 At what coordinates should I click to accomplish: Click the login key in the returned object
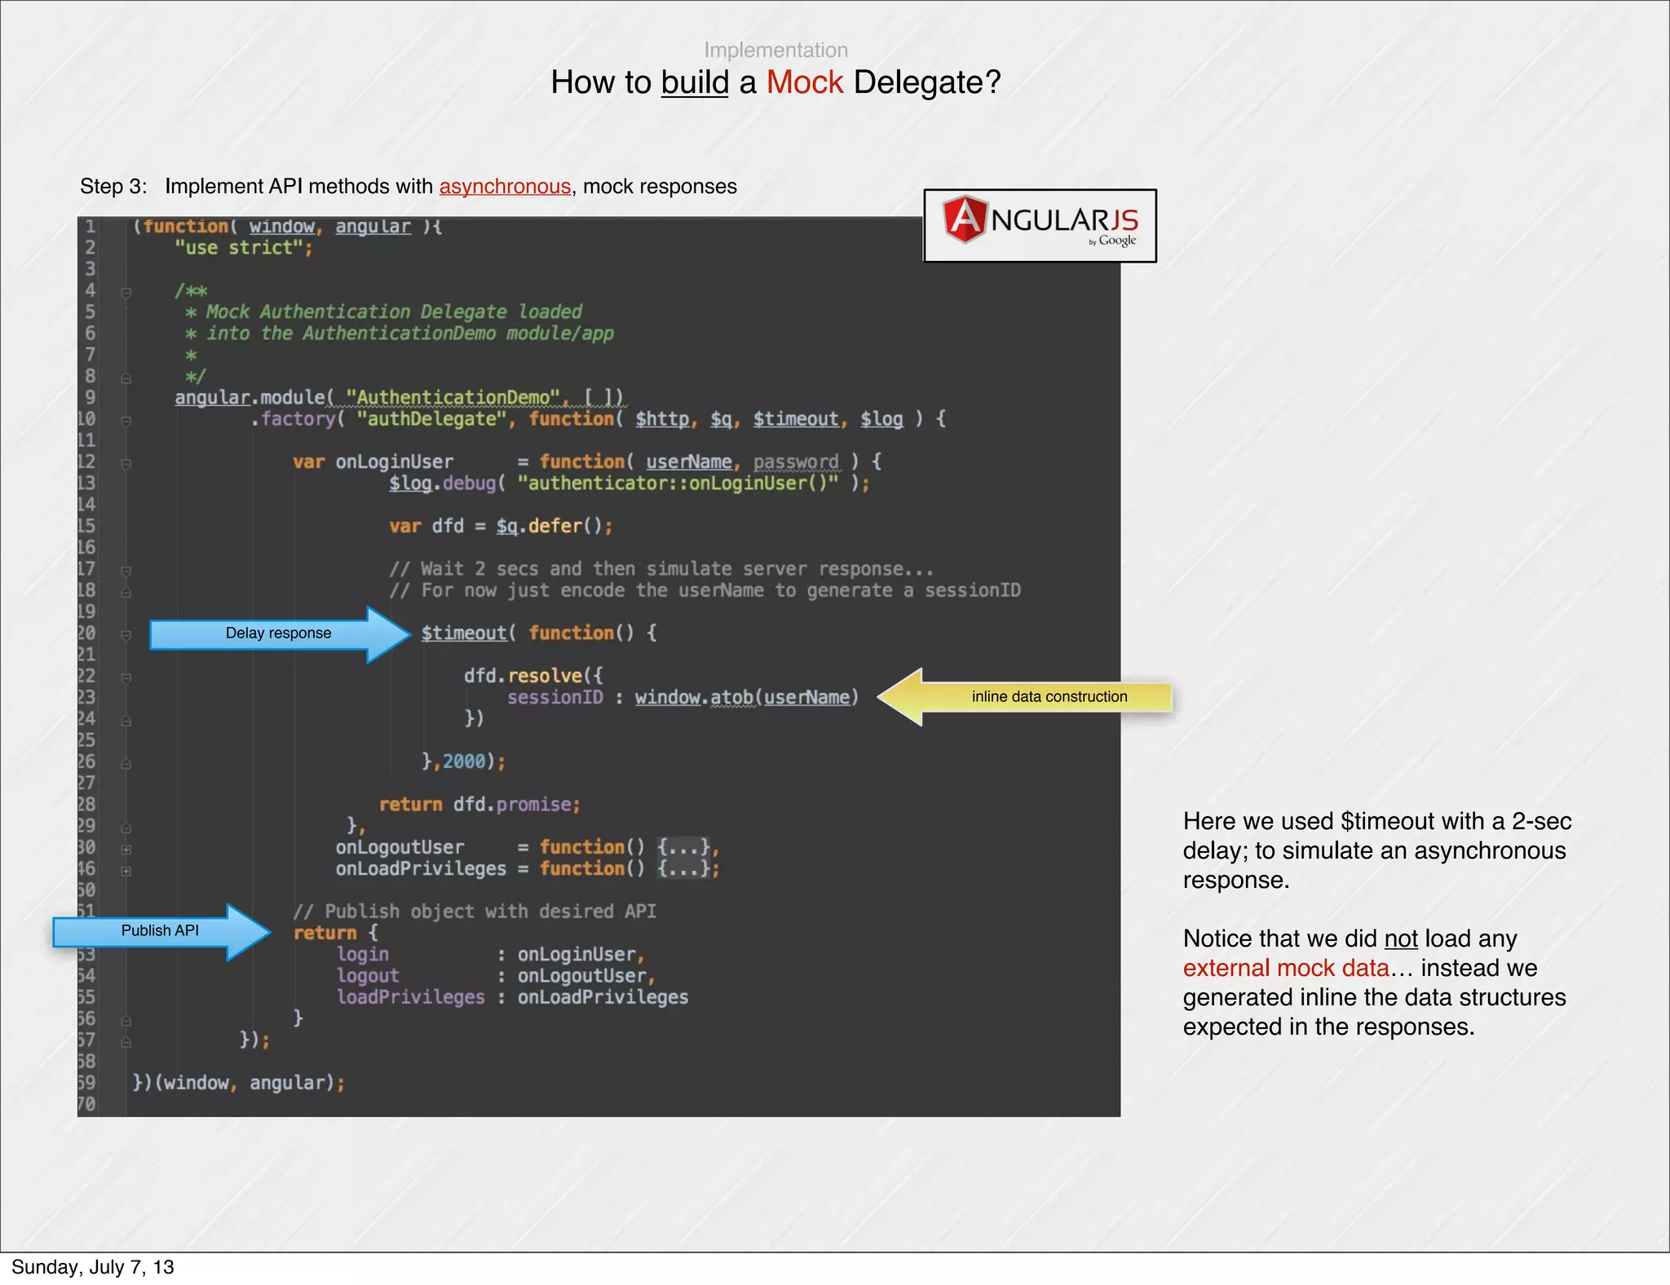(x=363, y=955)
